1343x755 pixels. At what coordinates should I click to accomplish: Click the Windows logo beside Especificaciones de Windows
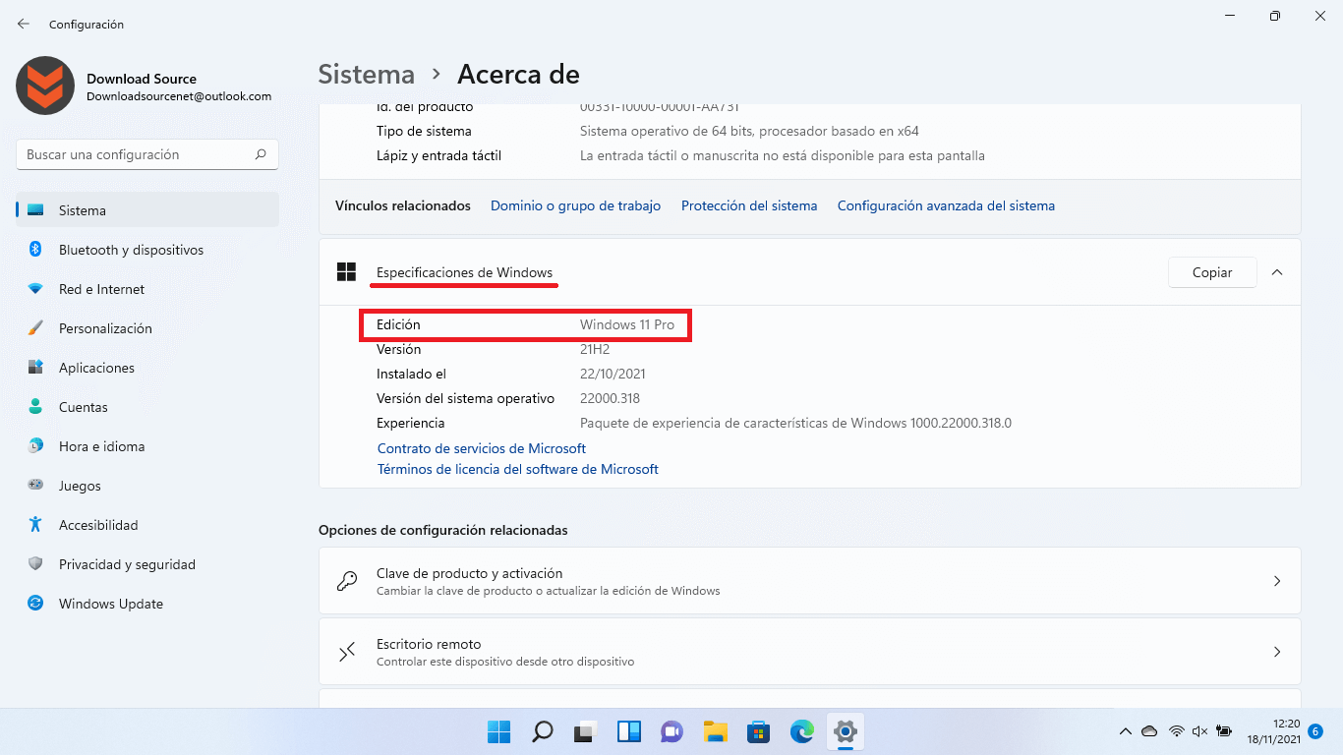346,272
